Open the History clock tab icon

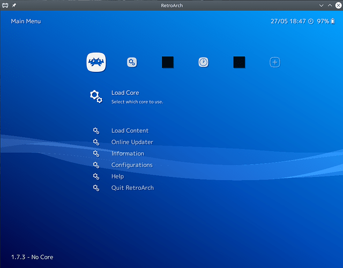(204, 62)
